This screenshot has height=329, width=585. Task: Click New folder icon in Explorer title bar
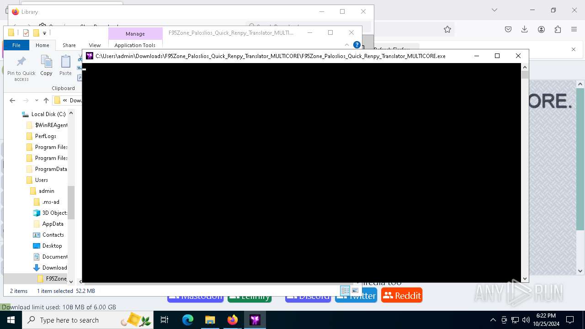click(x=36, y=33)
